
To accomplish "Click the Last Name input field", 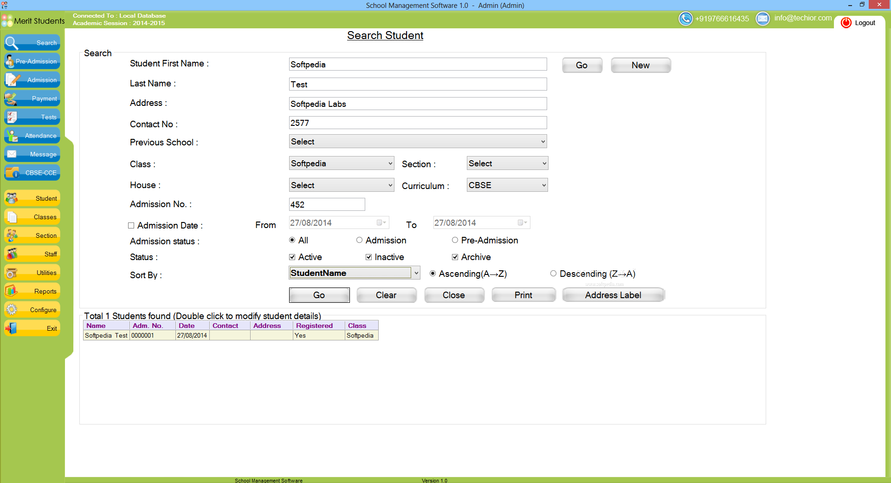I will coord(418,85).
